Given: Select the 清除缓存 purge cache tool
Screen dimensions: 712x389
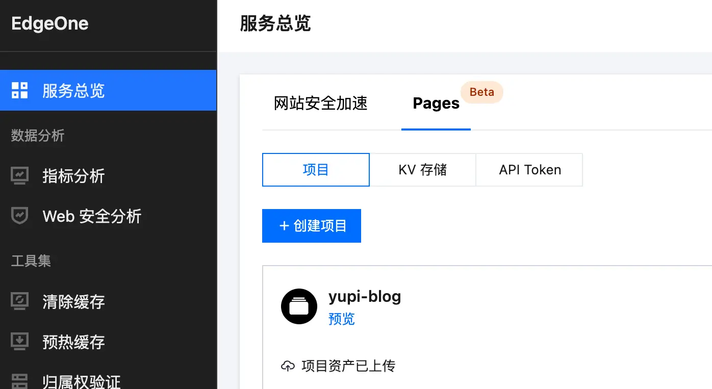Looking at the screenshot, I should 19,301.
